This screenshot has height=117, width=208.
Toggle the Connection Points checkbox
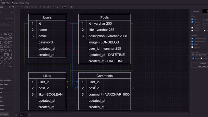click(x=192, y=41)
